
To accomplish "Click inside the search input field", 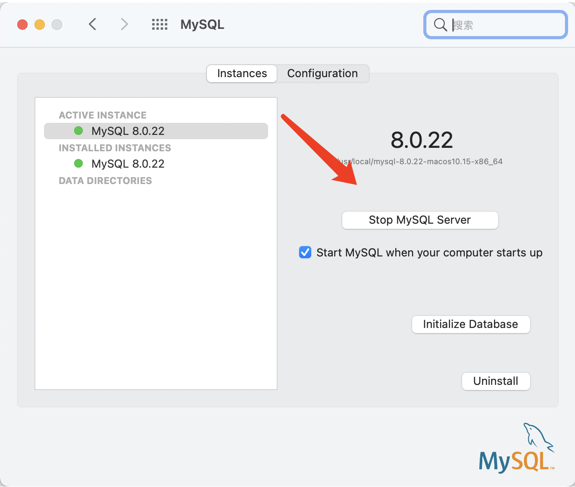I will [x=496, y=25].
